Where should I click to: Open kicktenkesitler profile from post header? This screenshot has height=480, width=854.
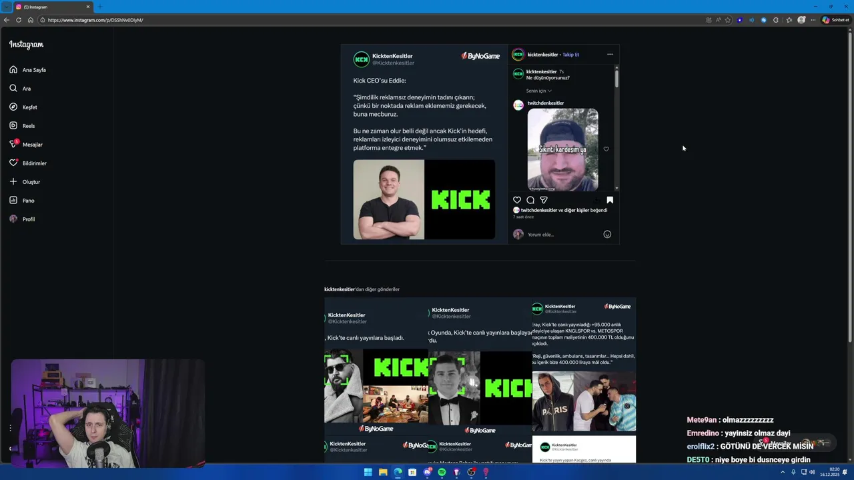pos(542,55)
